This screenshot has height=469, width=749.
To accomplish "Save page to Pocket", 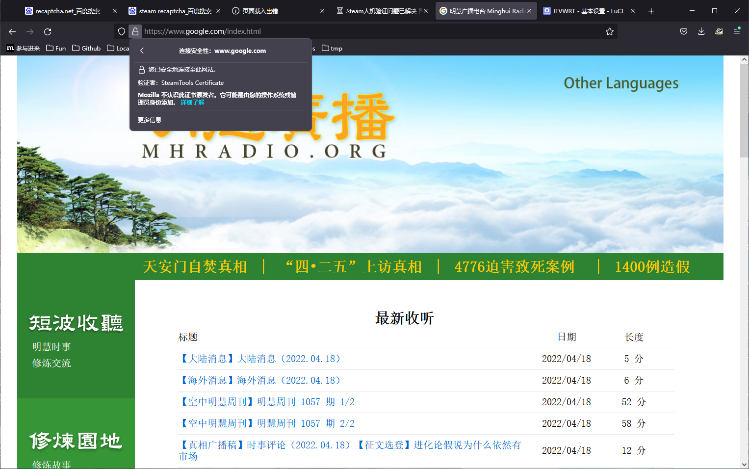I will [683, 31].
